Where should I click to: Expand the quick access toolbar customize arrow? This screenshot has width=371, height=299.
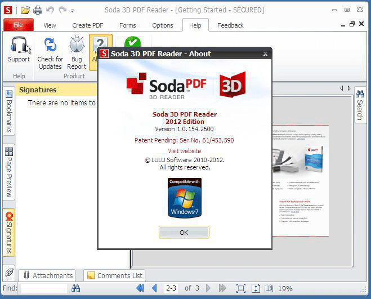73,11
